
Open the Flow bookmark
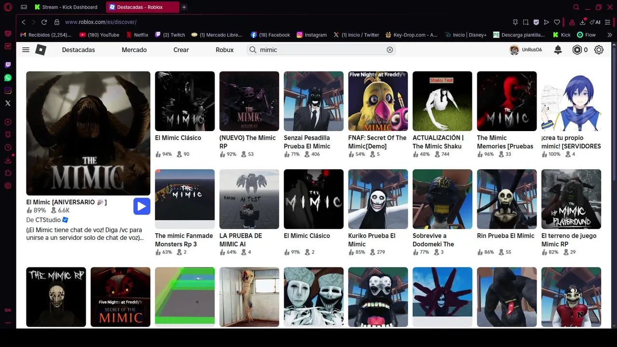(586, 35)
